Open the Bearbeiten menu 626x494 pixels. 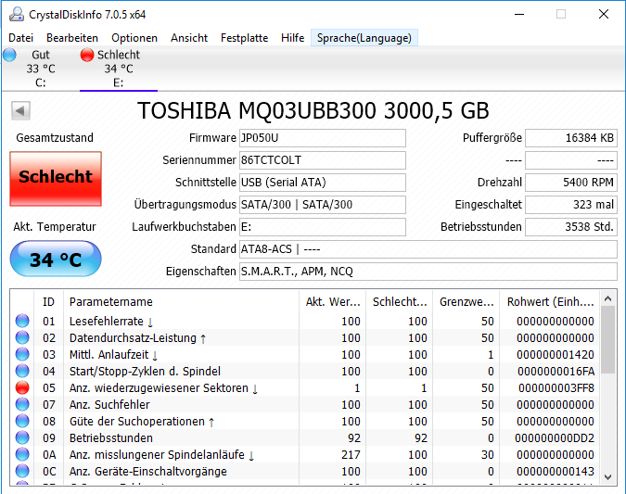click(x=72, y=38)
